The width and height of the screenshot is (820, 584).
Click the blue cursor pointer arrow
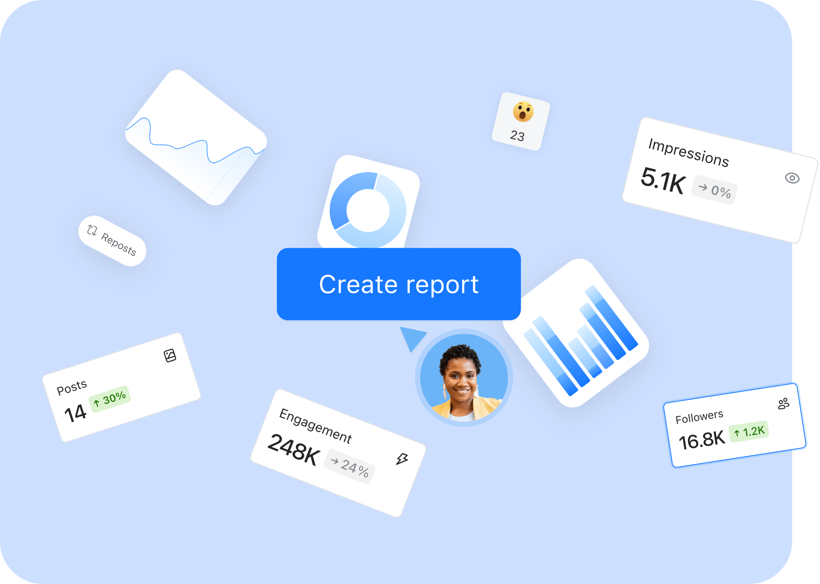(x=411, y=337)
